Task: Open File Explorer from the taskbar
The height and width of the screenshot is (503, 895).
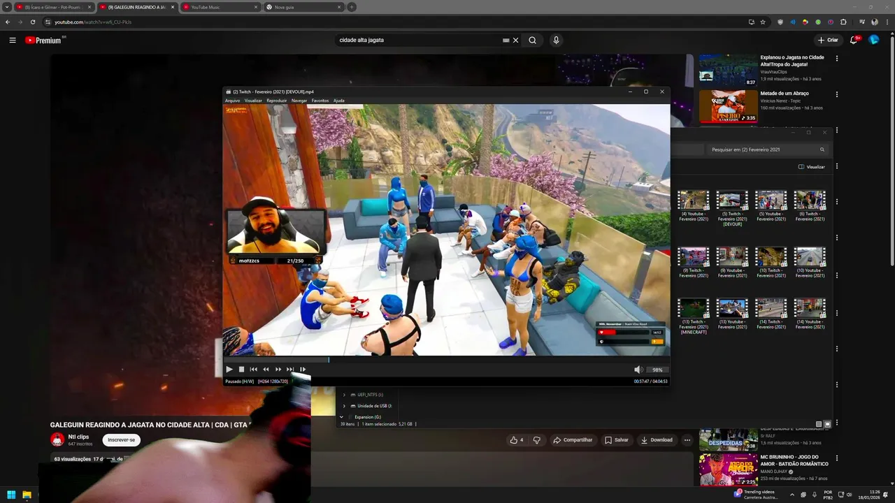Action: click(27, 495)
